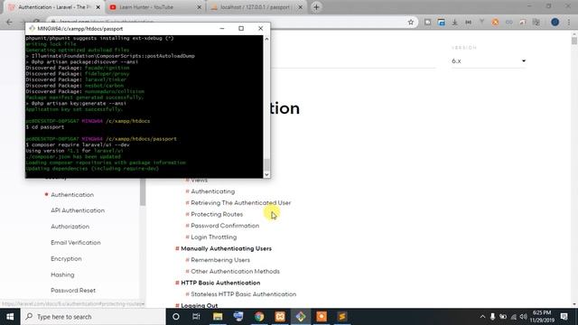Open a new browser tab
This screenshot has width=578, height=325.
click(x=316, y=7)
